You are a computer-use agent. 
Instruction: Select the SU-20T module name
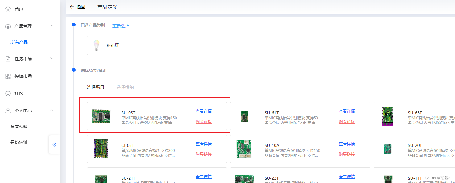click(x=415, y=145)
